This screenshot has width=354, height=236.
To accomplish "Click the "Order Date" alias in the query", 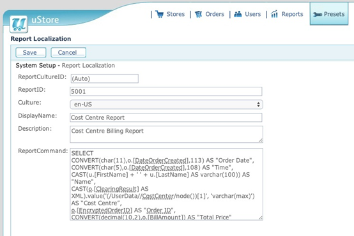I will click(x=235, y=160).
